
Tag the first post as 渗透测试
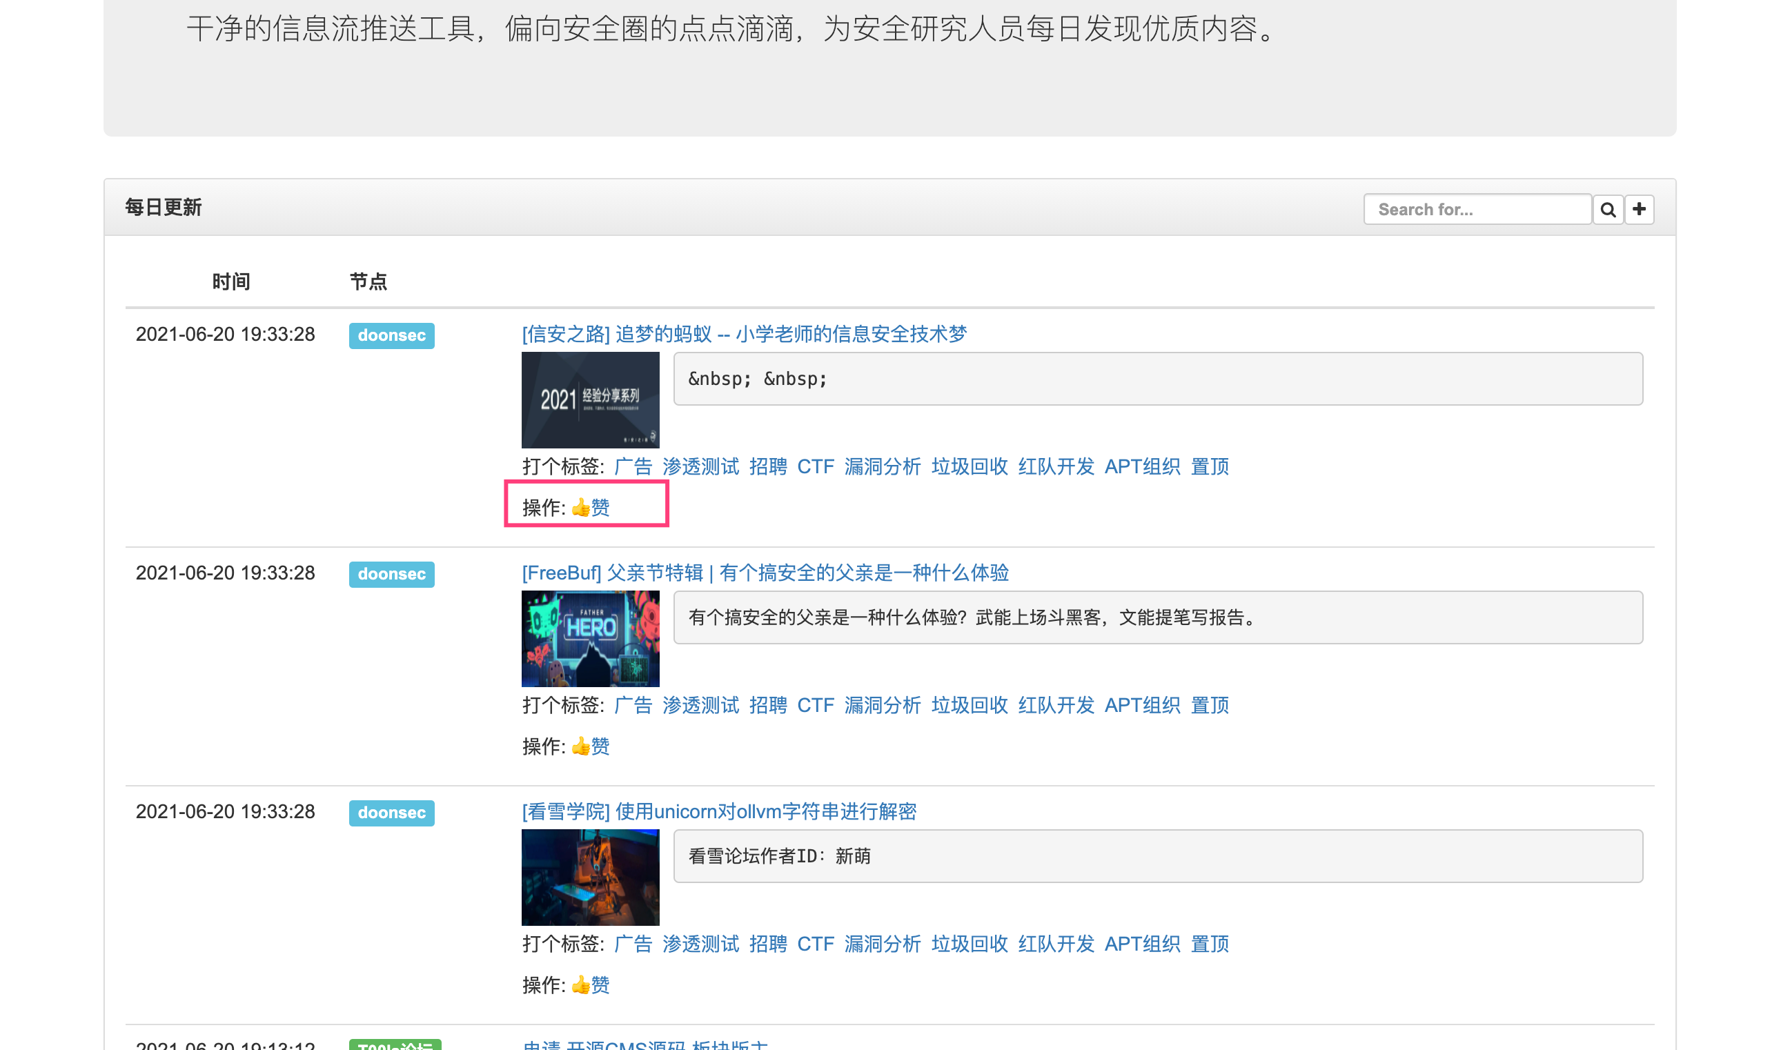click(x=700, y=466)
